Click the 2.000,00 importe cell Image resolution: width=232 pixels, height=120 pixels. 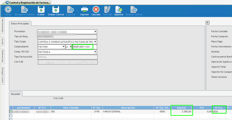[181, 112]
